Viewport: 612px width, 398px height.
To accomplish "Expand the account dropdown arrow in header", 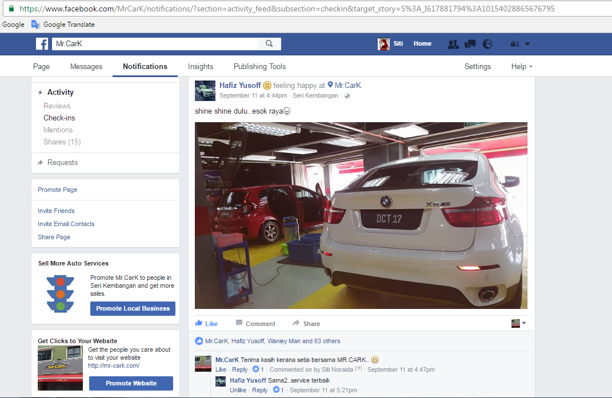I will (527, 44).
